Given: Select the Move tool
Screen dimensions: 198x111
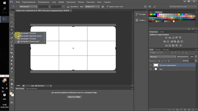Looking at the screenshot, I should point(12,15).
